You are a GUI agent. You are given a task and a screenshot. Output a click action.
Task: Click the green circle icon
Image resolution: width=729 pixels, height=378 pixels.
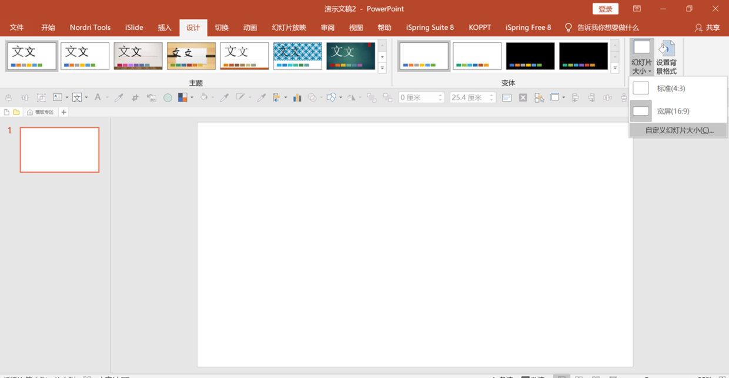point(168,98)
